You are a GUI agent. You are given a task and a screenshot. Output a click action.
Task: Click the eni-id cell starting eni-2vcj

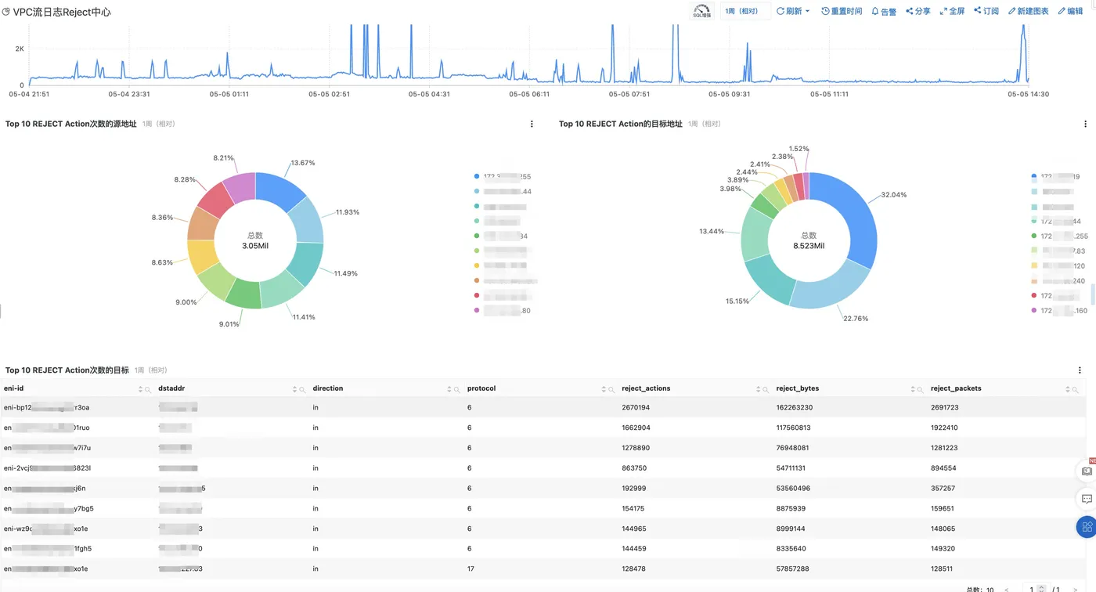tap(48, 468)
